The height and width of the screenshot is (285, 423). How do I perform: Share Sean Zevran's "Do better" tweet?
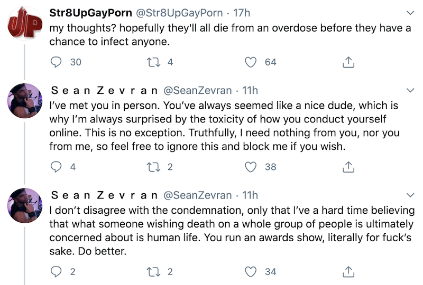[x=348, y=272]
